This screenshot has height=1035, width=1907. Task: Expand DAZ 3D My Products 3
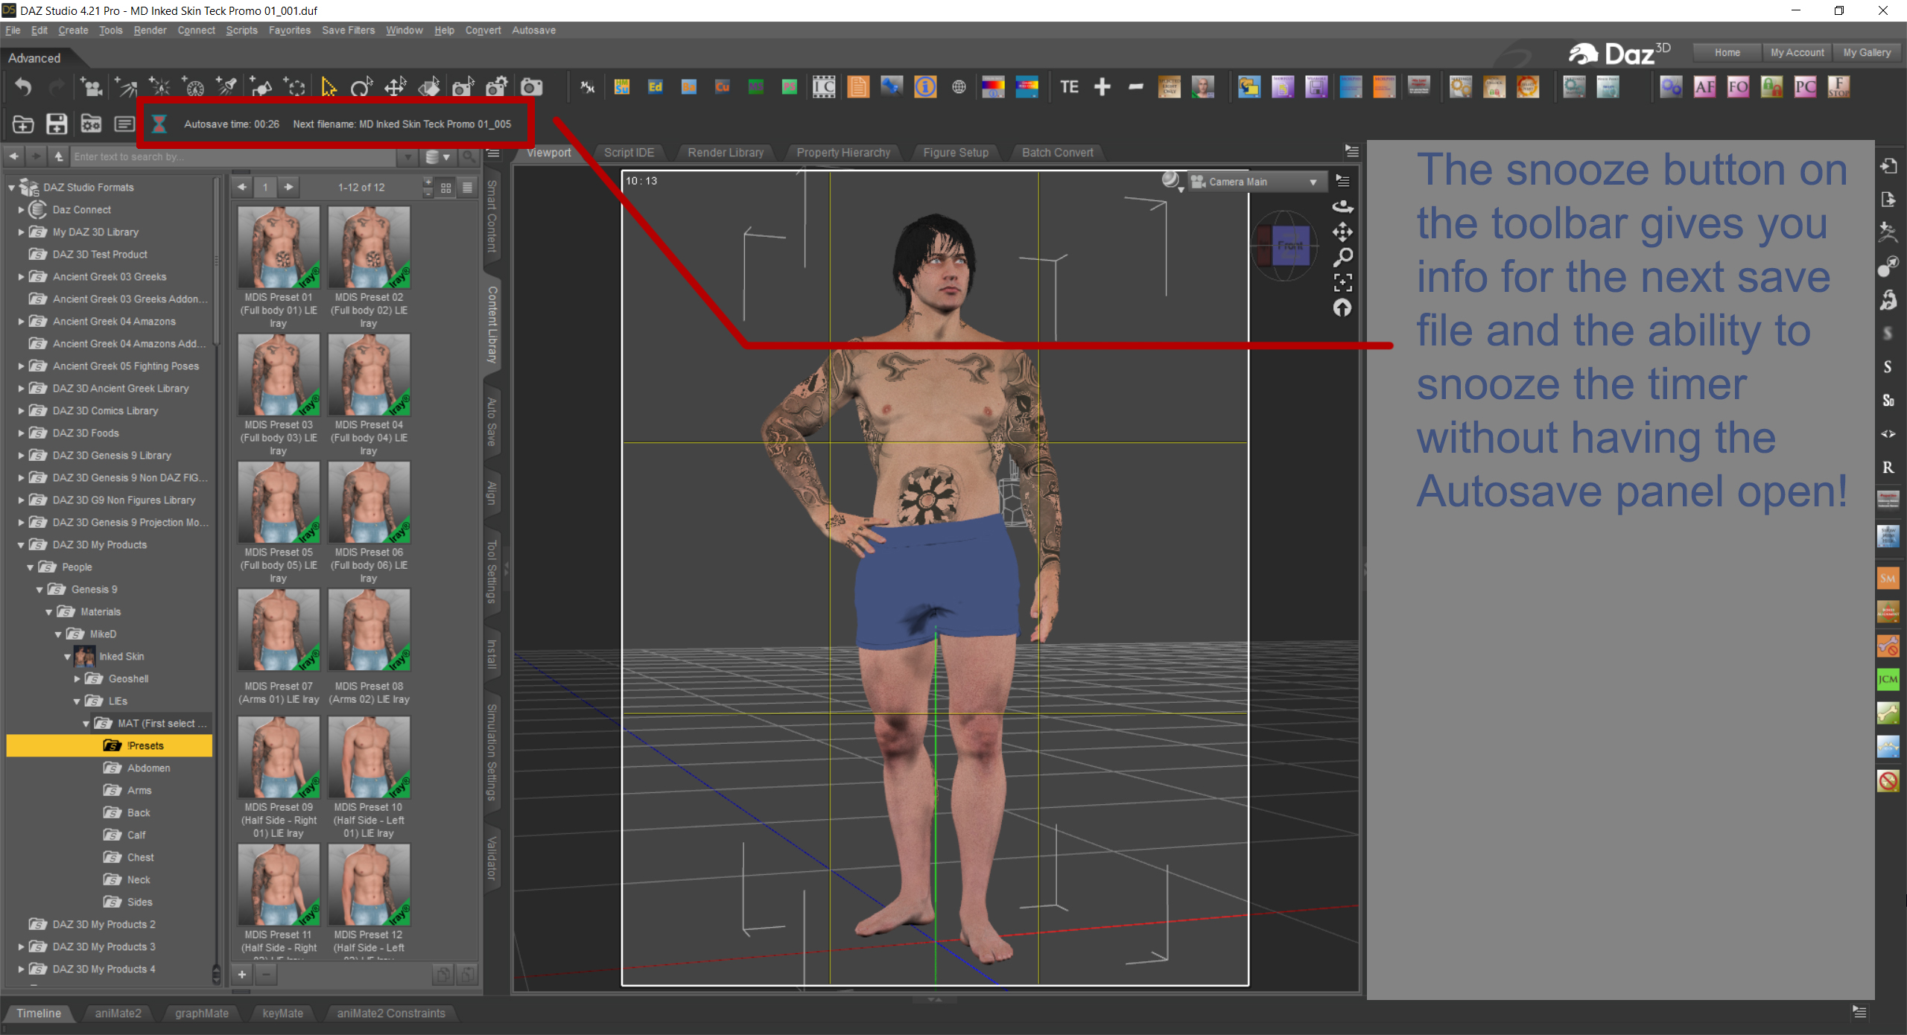pos(21,947)
